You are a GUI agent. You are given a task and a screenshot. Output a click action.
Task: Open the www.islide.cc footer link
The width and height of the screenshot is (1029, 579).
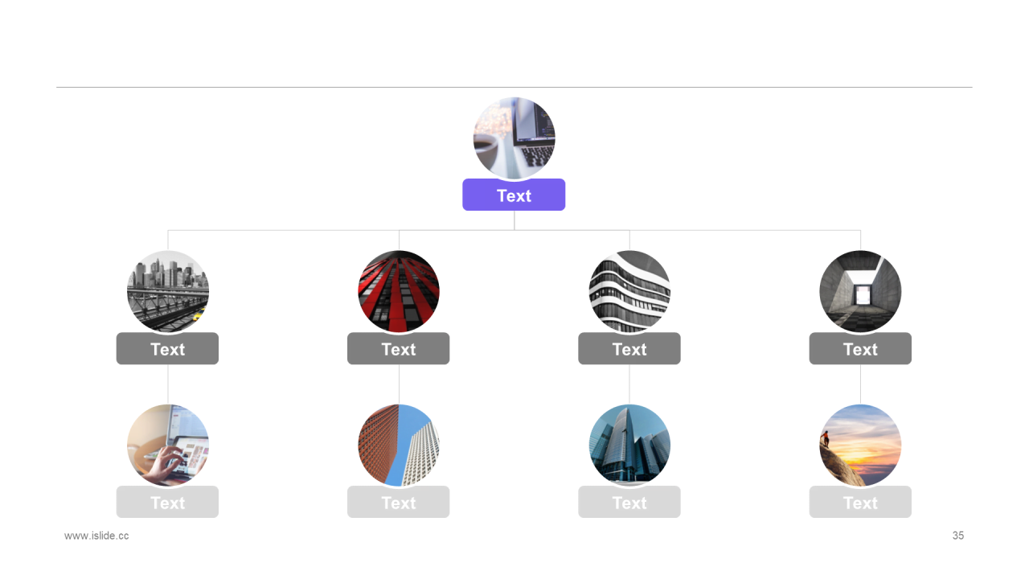click(x=96, y=536)
